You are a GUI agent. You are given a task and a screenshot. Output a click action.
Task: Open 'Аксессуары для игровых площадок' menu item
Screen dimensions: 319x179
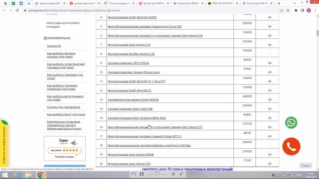point(63,25)
